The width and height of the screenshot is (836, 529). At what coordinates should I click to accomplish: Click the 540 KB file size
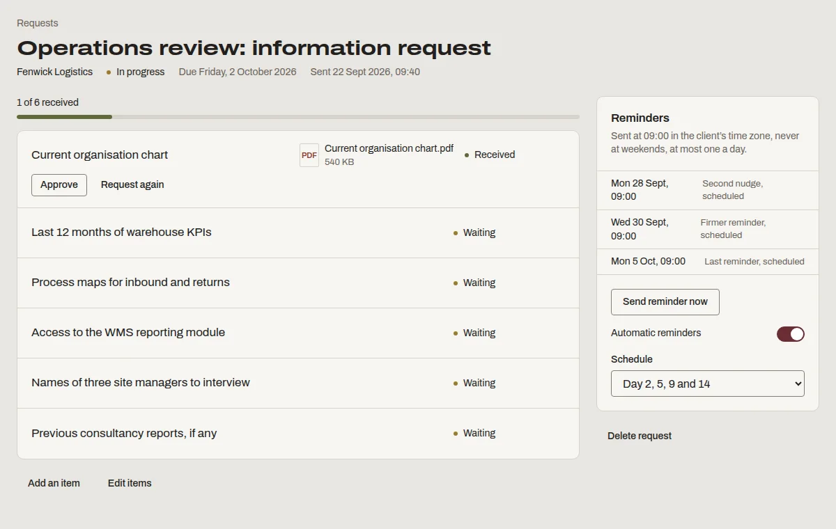[339, 161]
